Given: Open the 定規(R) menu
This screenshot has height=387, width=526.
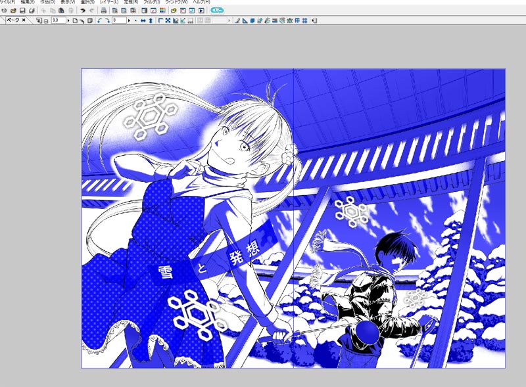Looking at the screenshot, I should click(x=131, y=2).
